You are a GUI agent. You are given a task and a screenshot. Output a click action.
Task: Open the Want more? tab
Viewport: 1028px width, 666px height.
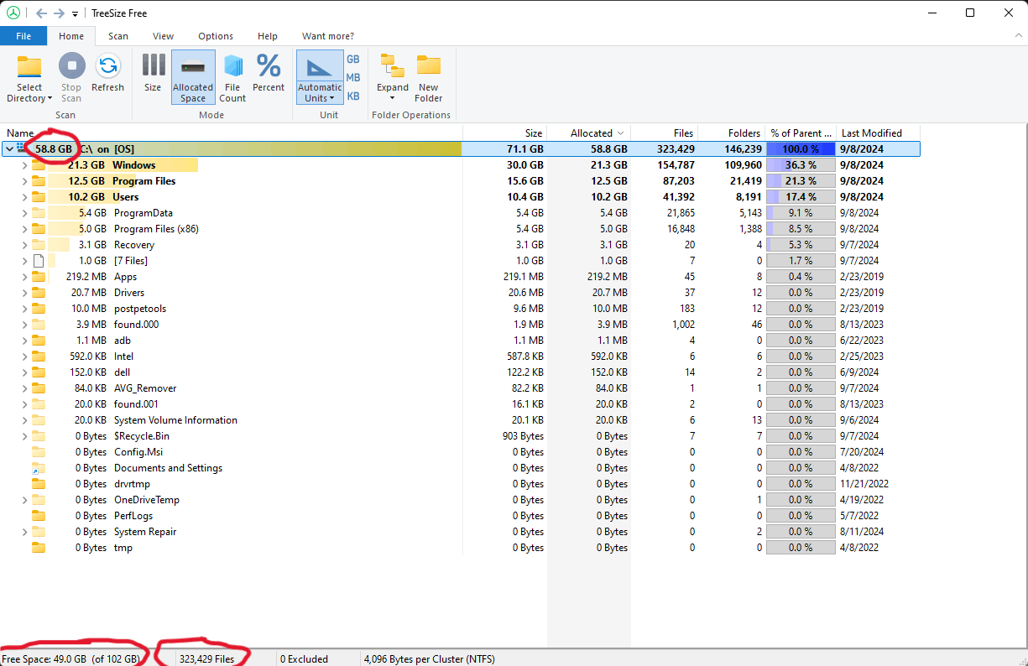click(x=328, y=36)
